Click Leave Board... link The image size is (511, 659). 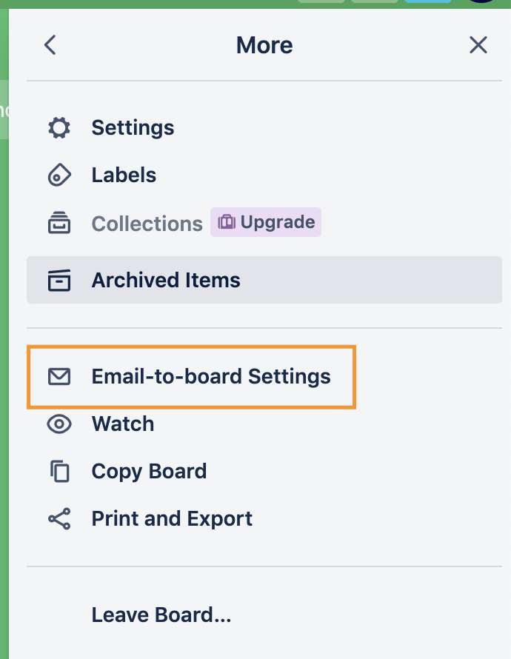click(161, 615)
